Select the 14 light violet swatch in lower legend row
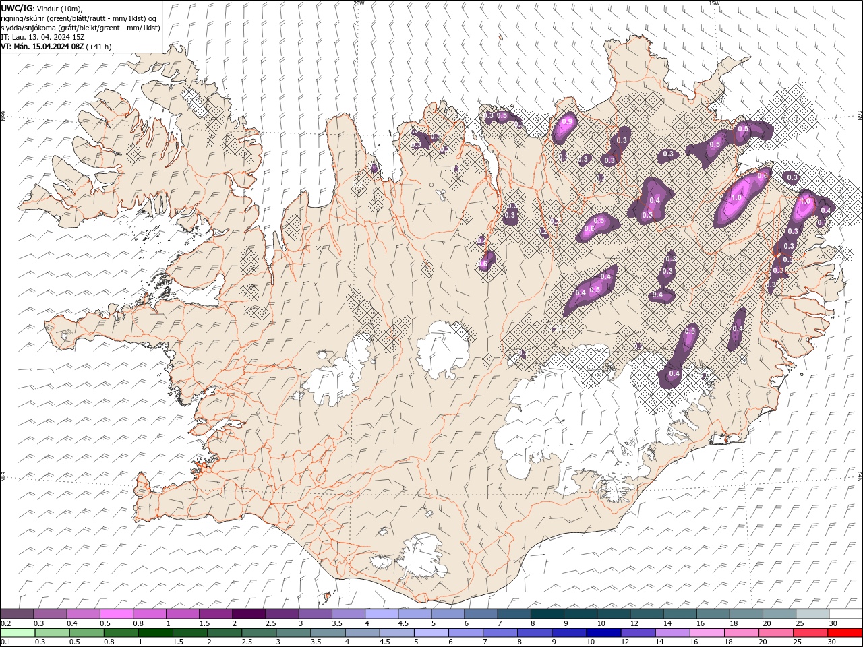This screenshot has width=863, height=647. click(x=672, y=633)
